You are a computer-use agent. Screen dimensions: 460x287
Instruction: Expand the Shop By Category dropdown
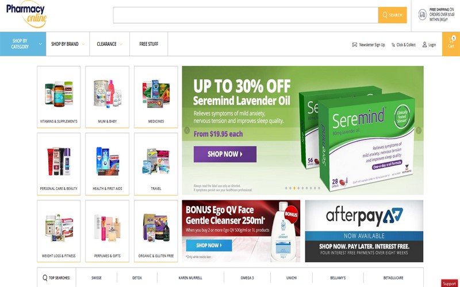pyautogui.click(x=23, y=44)
